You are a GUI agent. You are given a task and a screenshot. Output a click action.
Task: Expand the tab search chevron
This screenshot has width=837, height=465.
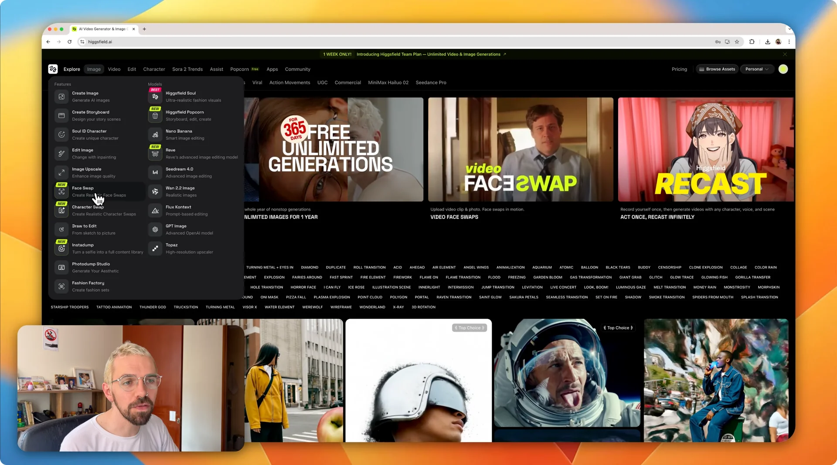click(789, 29)
